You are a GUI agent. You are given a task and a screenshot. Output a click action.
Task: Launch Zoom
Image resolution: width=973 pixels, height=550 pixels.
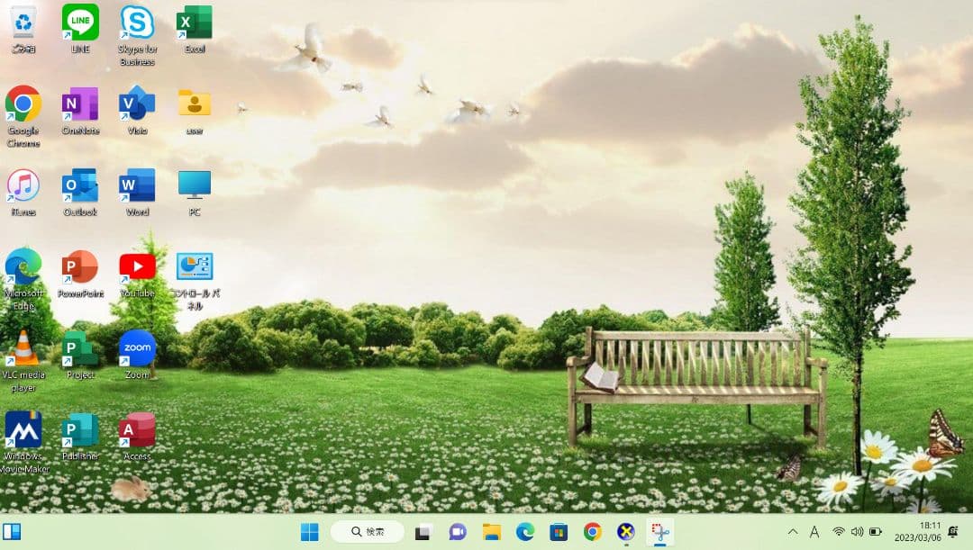(x=136, y=345)
